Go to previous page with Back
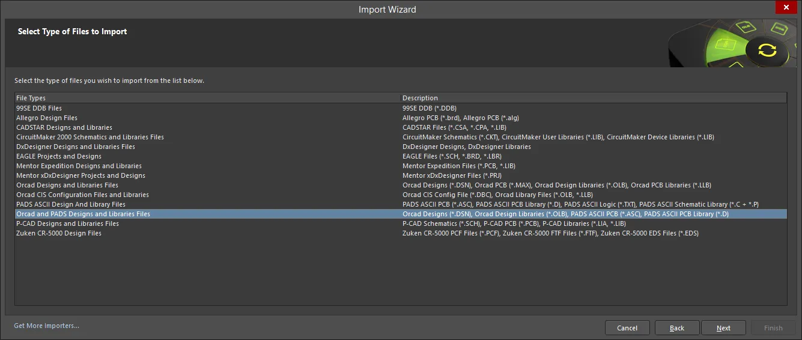The image size is (802, 340). coord(677,328)
